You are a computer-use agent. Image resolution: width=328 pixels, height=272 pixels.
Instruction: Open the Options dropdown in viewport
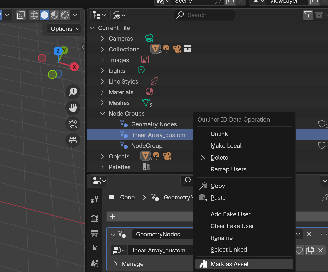pos(64,29)
